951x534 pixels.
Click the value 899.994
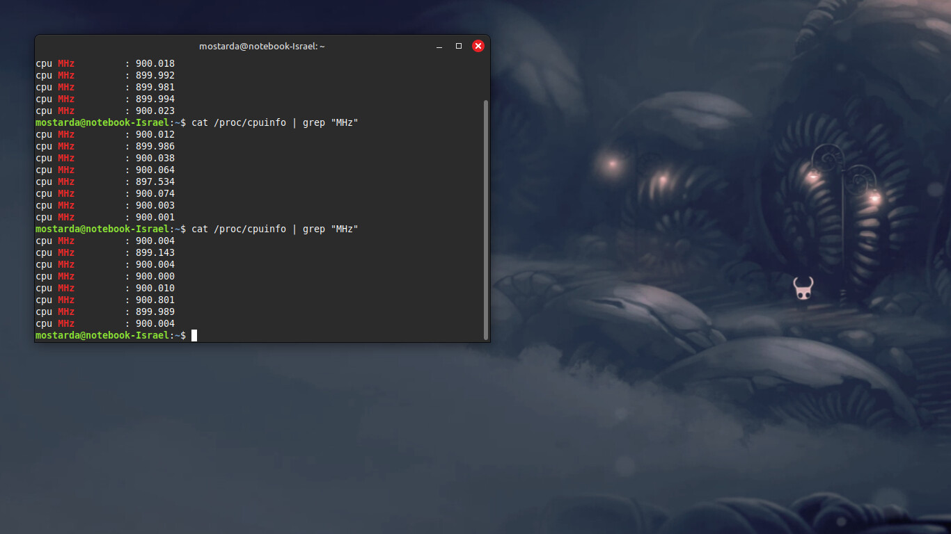pos(155,99)
